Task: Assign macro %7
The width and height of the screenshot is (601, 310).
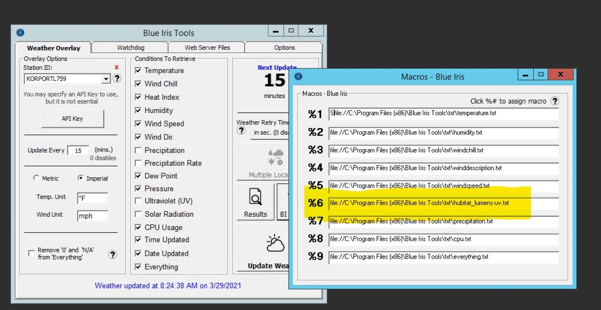Action: point(315,221)
